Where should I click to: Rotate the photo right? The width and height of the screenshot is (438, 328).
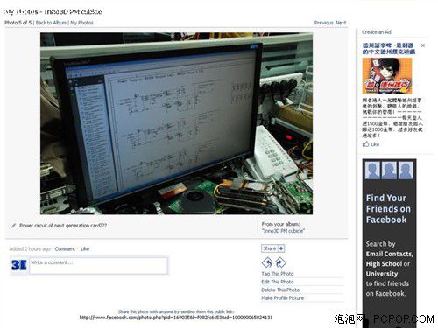(280, 262)
